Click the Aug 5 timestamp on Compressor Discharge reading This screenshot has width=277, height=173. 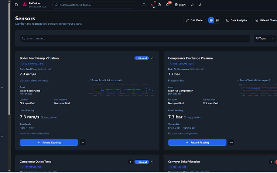coord(193,117)
